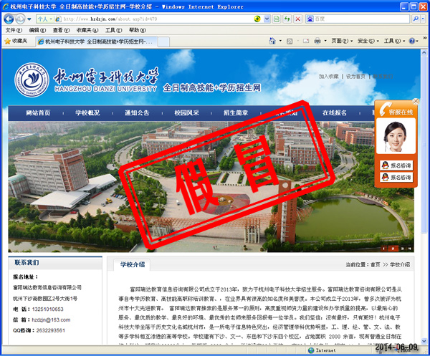Select banner slide indicator 3
Image resolution: width=430 pixels, height=356 pixels.
402,249
